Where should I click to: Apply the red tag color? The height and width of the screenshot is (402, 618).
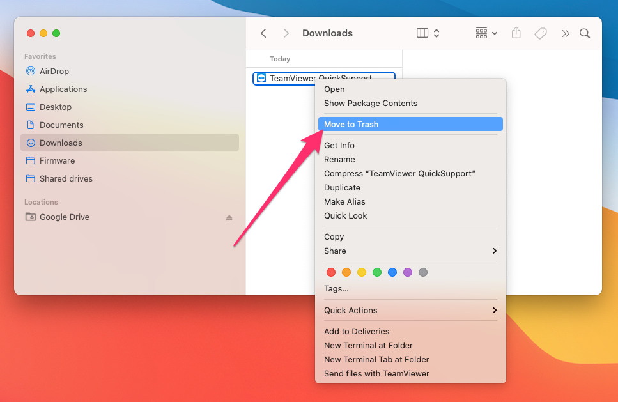tap(331, 272)
